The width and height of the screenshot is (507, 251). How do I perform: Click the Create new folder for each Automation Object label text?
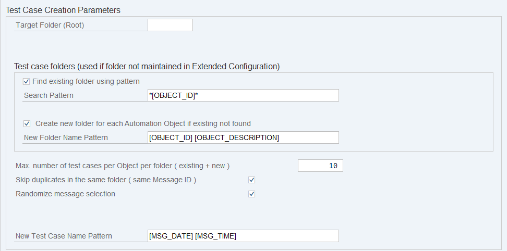pos(143,123)
